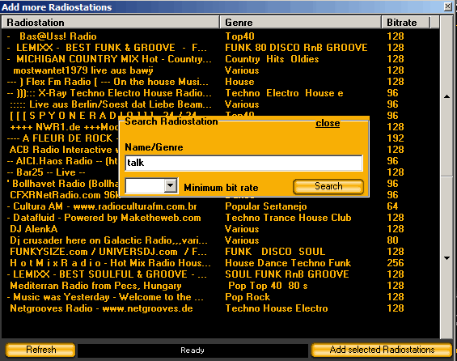This screenshot has width=457, height=361.
Task: Sort by Genre column header
Action: 301,23
